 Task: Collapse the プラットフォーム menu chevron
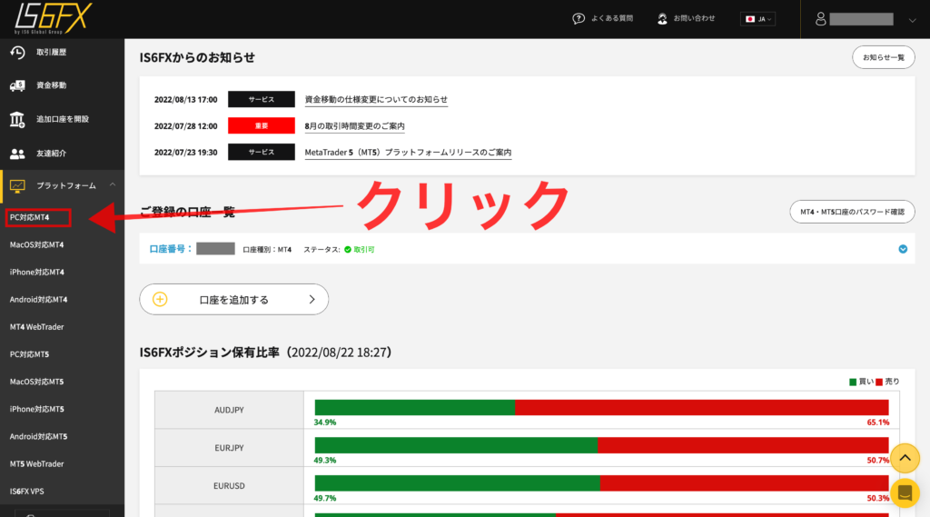coord(112,185)
